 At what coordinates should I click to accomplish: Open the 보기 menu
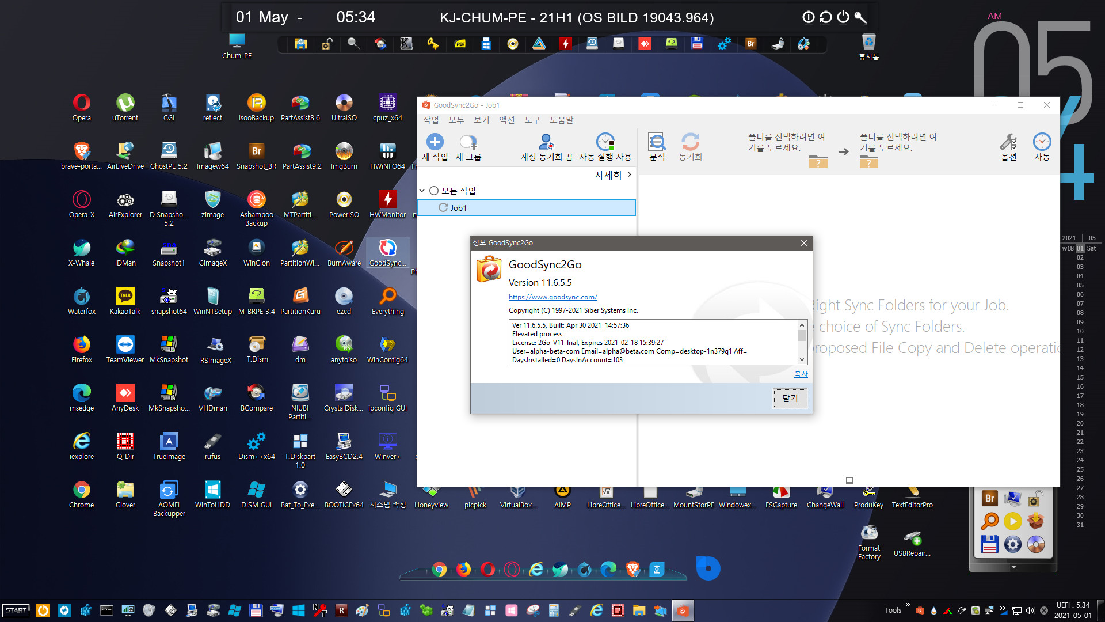coord(482,120)
